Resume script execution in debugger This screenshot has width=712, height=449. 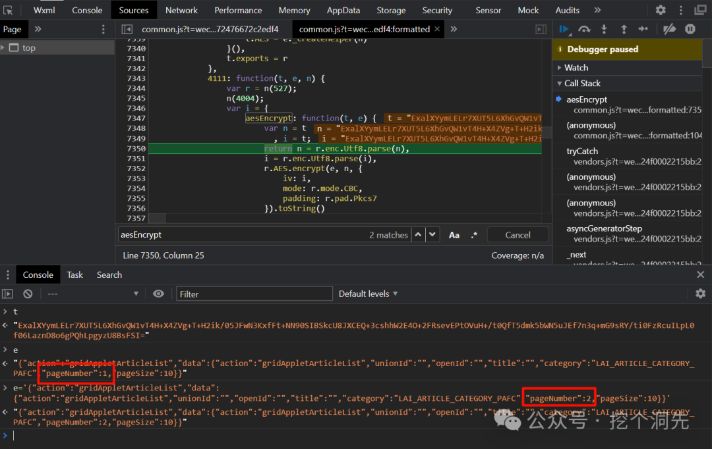pos(564,29)
